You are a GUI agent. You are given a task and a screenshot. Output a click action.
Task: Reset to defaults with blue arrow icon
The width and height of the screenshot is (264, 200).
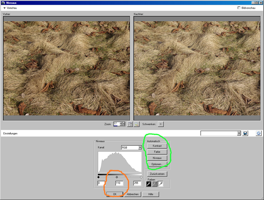pos(259,133)
